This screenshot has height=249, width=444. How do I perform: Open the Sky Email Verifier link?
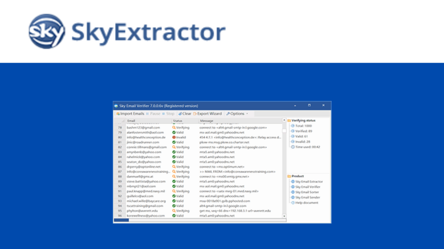[308, 187]
